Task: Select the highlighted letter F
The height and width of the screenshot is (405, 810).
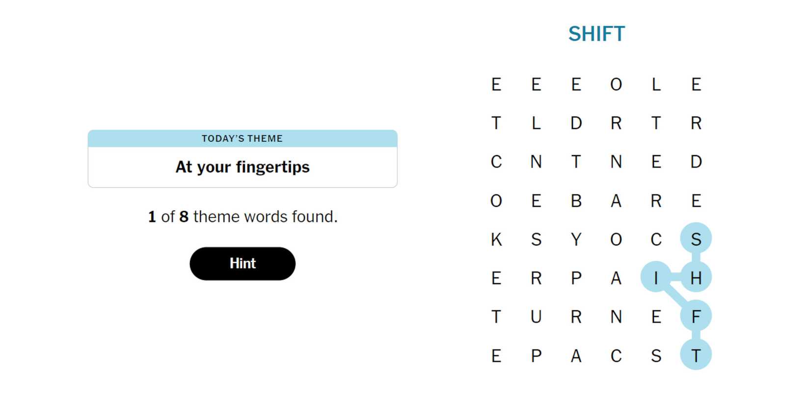Action: tap(696, 317)
